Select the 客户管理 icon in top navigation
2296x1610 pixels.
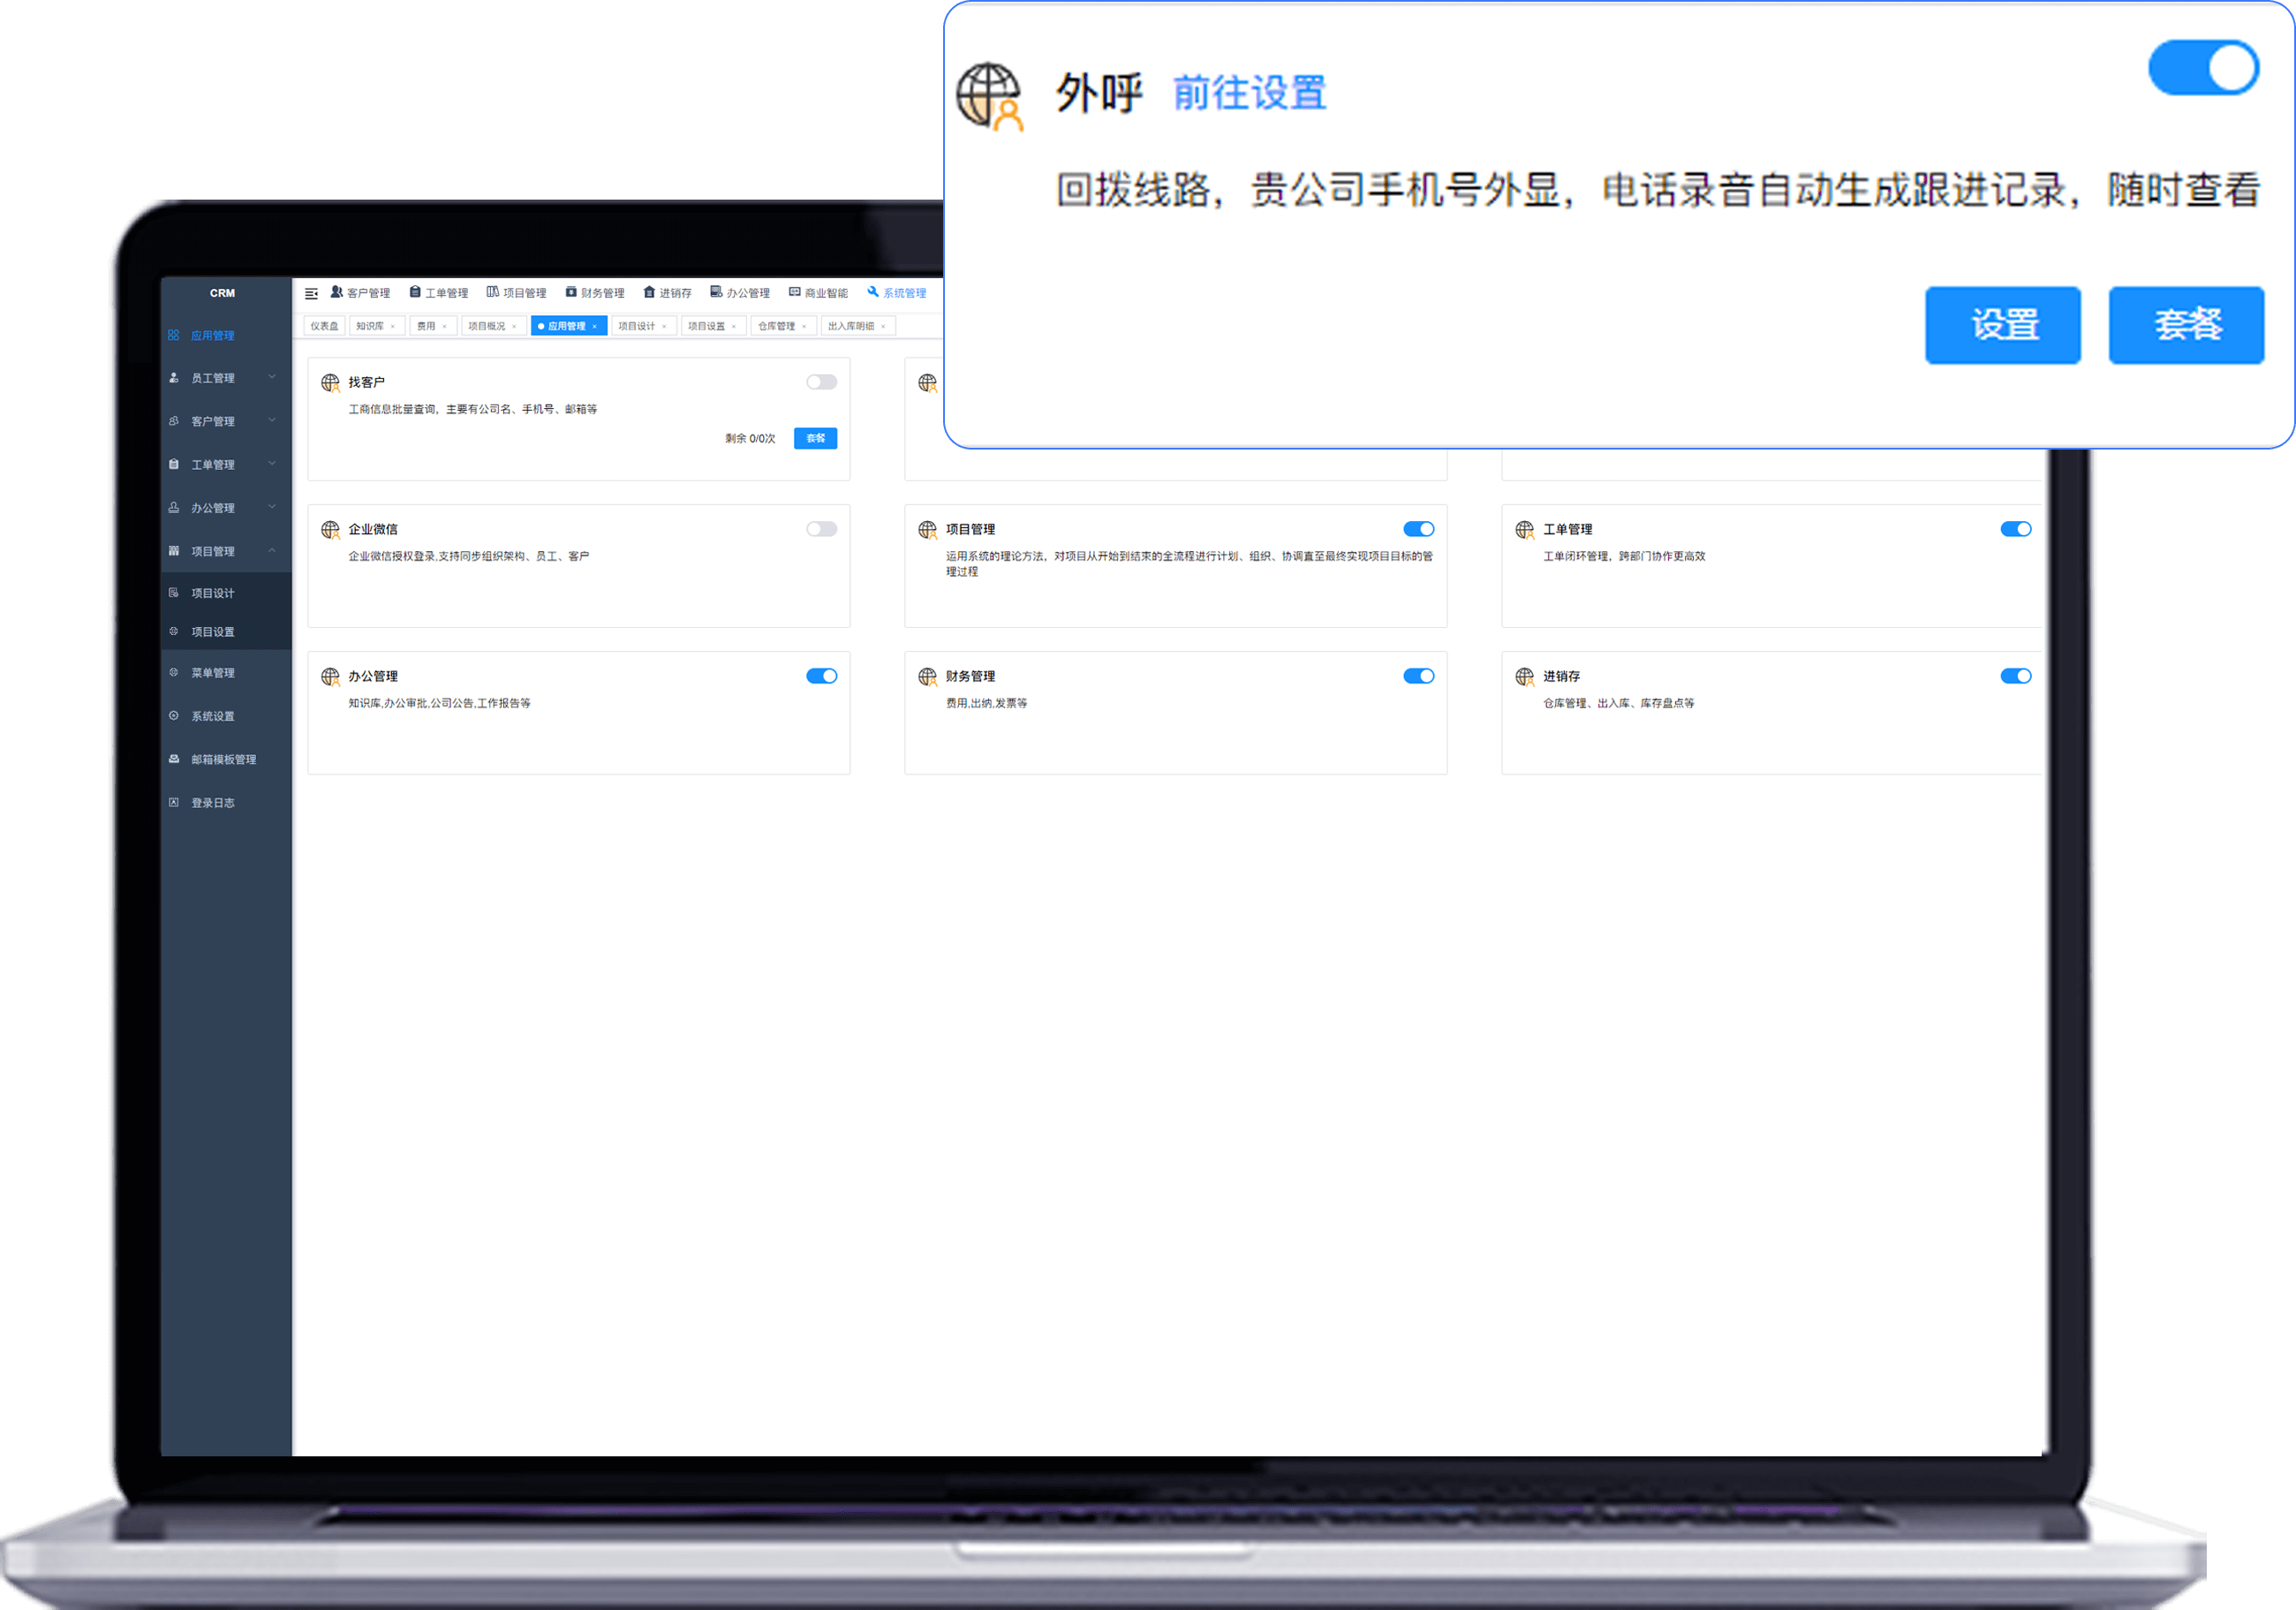coord(337,293)
